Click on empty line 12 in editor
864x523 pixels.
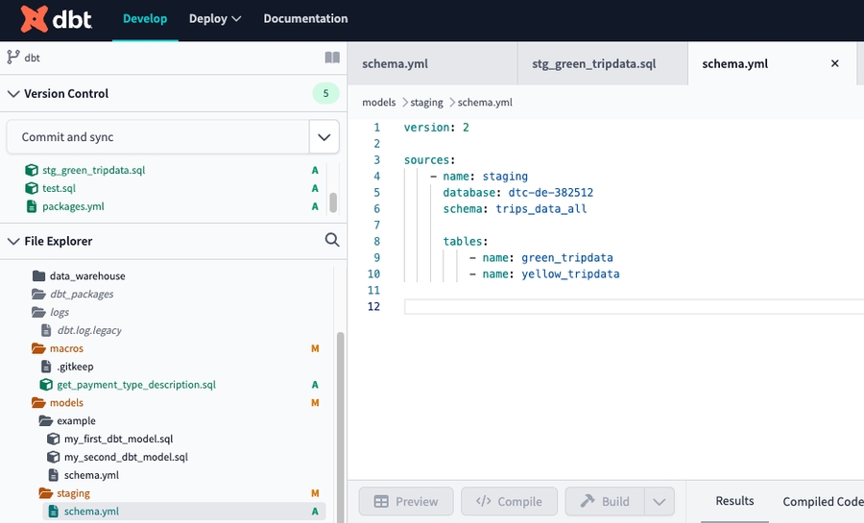[624, 306]
